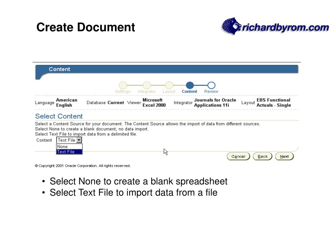Click the Integrator step circle
This screenshot has height=230, width=333.
click(x=147, y=85)
